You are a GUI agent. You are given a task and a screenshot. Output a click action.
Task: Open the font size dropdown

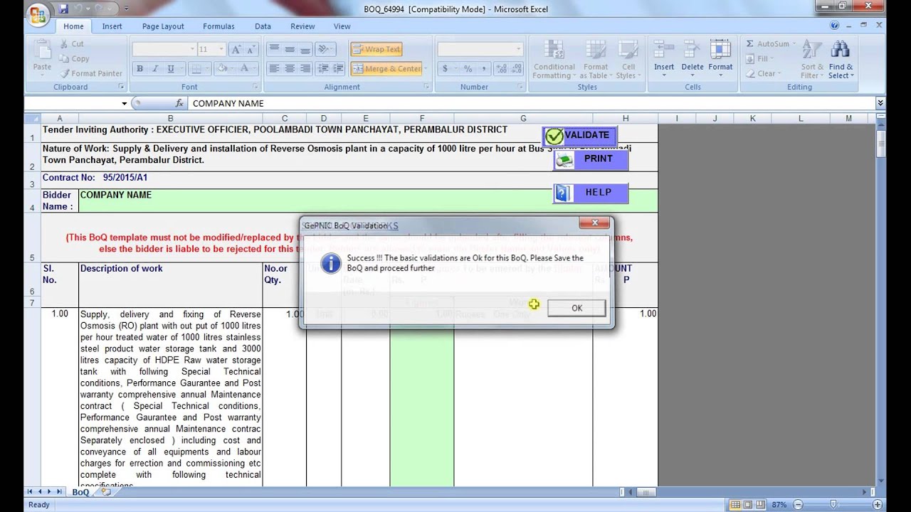(221, 49)
